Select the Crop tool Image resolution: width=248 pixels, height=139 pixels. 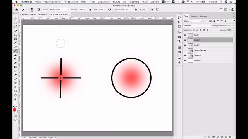coord(15,35)
